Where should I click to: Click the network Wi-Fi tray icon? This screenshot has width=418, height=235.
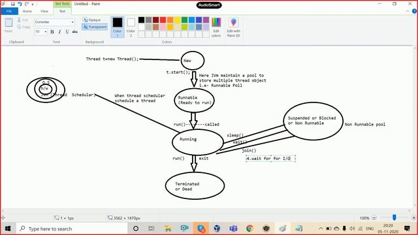(x=361, y=228)
